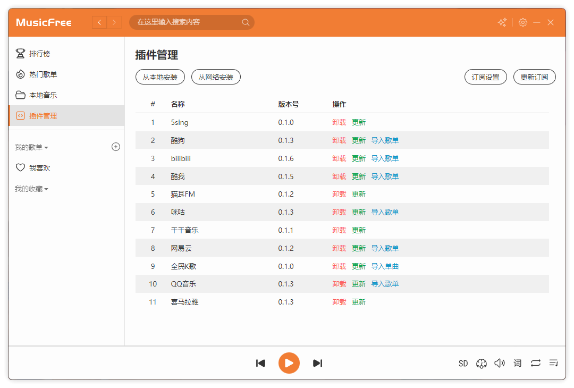Update the 5sing plugin
The image size is (574, 388).
point(359,122)
